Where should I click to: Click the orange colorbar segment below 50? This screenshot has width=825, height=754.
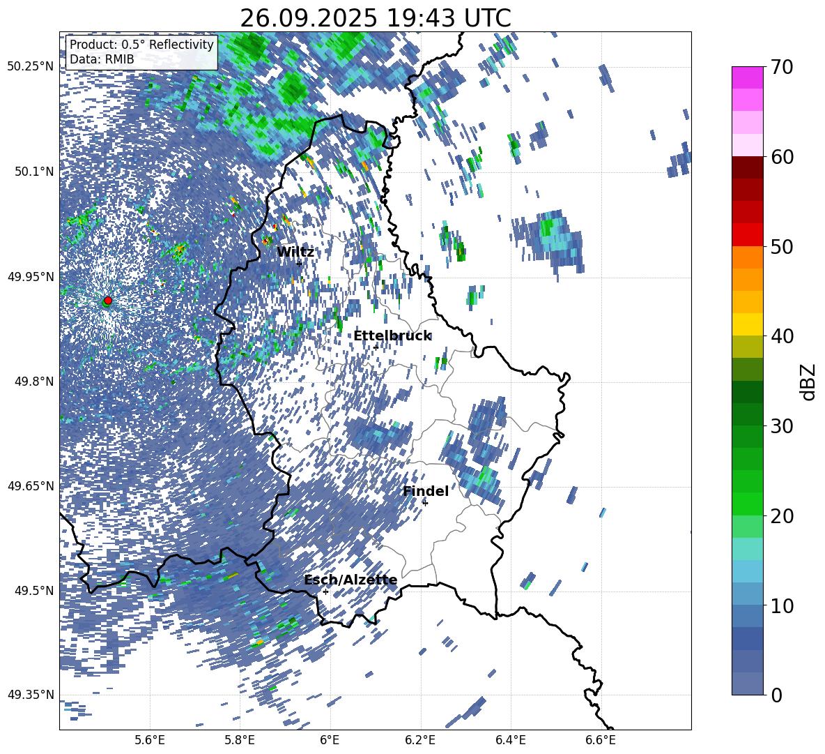pos(747,257)
